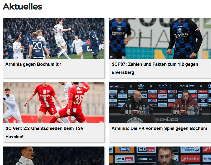Click the word 'Havelse!' in the headline
The height and width of the screenshot is (165, 211).
[x=14, y=136]
